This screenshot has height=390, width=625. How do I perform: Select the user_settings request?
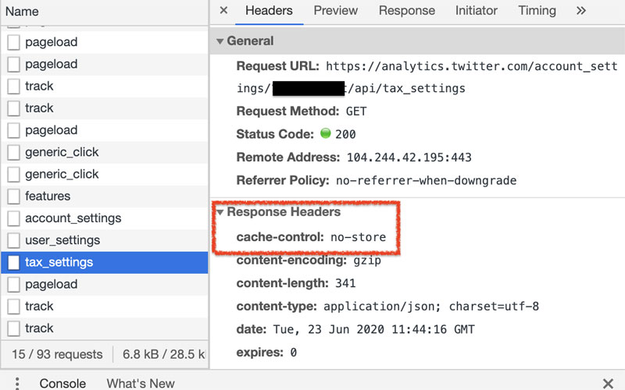pyautogui.click(x=62, y=240)
